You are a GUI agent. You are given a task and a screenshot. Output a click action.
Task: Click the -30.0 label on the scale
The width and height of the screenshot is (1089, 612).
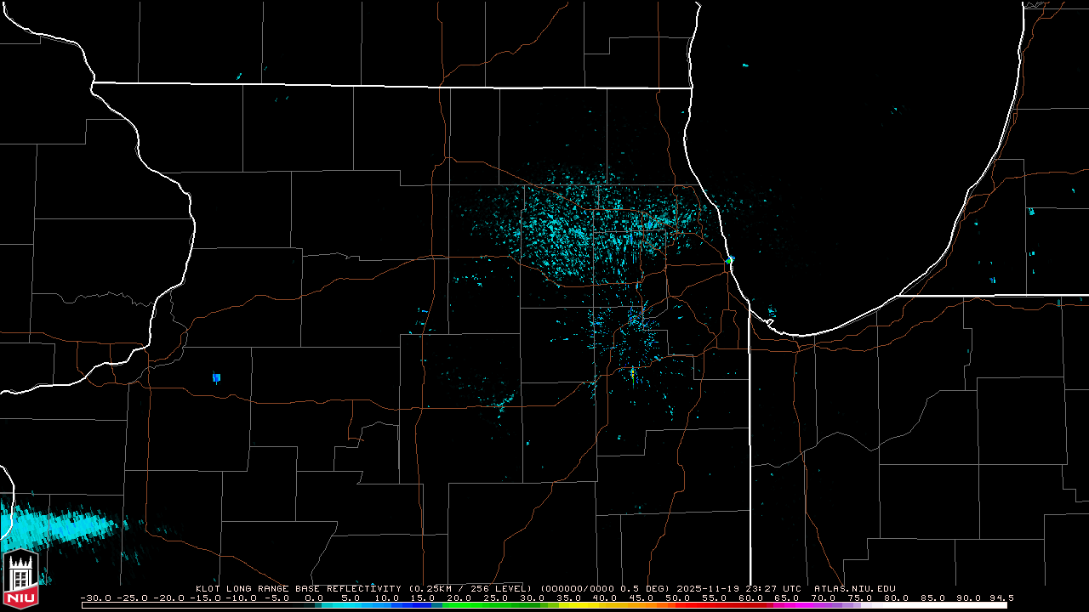(96, 598)
